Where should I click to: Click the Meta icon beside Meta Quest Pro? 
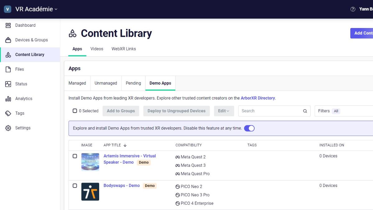click(x=177, y=174)
